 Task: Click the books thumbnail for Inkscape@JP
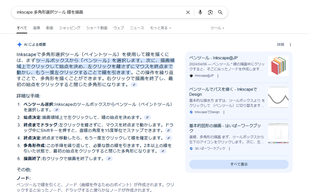coord(278,66)
